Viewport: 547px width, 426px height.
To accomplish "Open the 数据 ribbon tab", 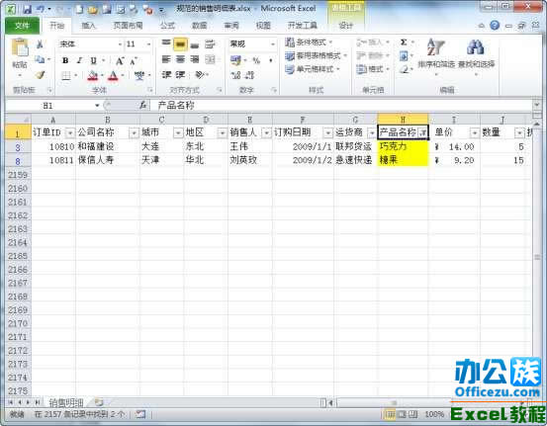I will click(x=199, y=25).
